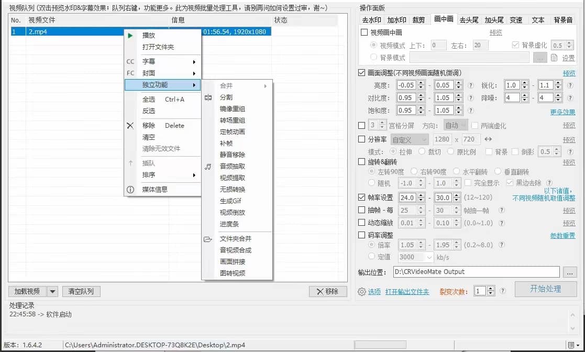
Task: Select 生成Gif from the context menu
Action: tap(231, 201)
